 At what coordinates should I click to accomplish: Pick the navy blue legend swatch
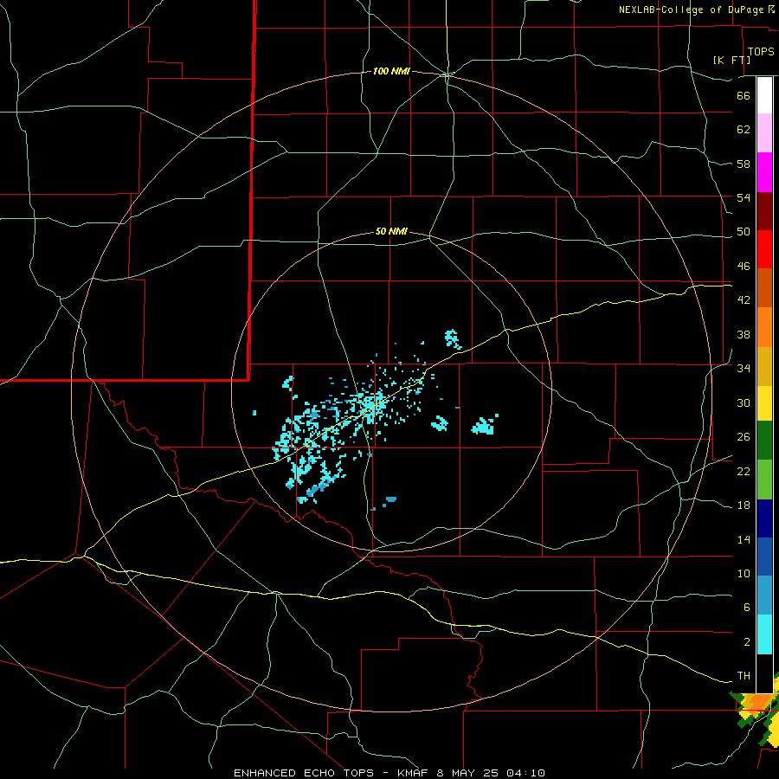764,518
